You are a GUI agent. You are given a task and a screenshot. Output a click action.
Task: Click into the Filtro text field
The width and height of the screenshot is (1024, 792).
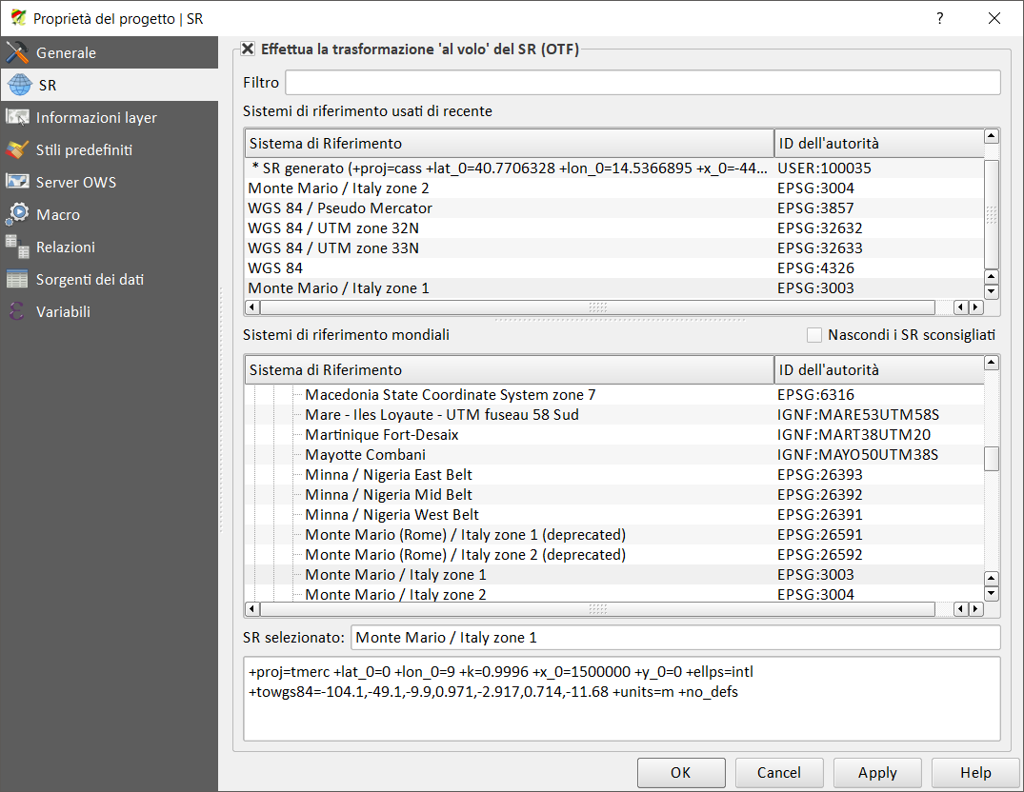pyautogui.click(x=642, y=83)
